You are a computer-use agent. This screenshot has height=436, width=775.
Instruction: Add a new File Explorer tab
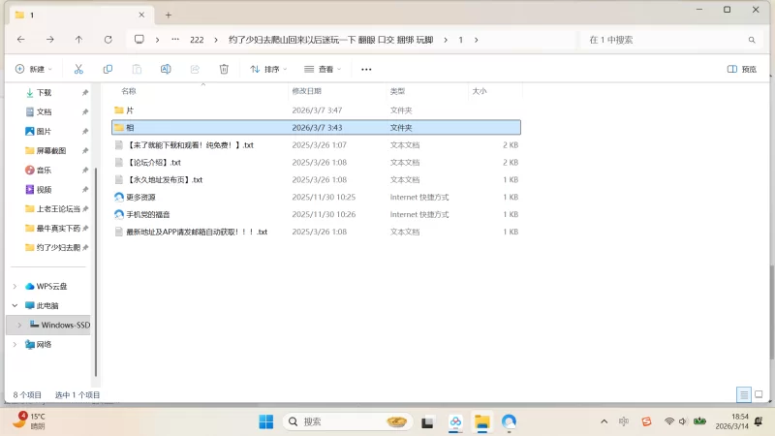pos(168,15)
